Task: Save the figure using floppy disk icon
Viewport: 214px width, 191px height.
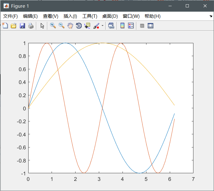Action: pyautogui.click(x=22, y=26)
